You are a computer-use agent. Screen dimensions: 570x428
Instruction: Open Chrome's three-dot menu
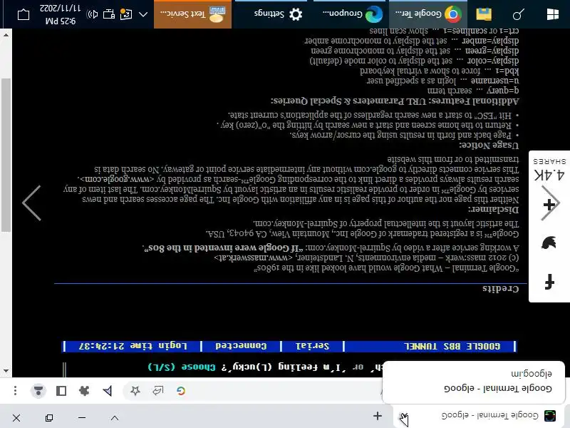(x=15, y=390)
